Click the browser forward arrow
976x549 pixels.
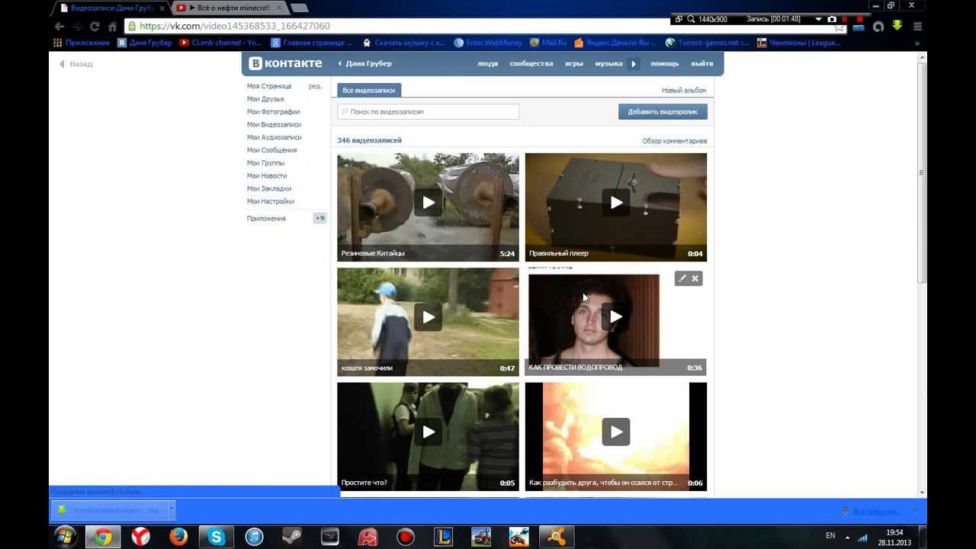click(x=77, y=26)
